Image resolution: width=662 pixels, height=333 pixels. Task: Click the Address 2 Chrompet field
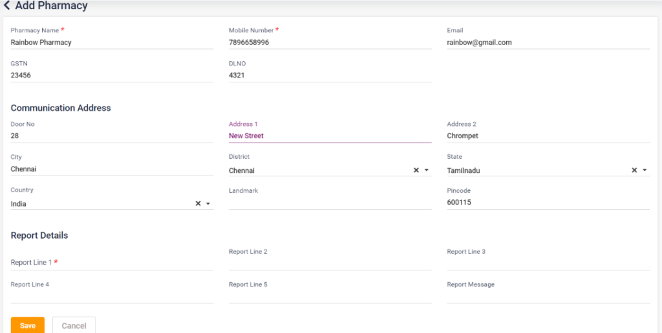pos(548,136)
